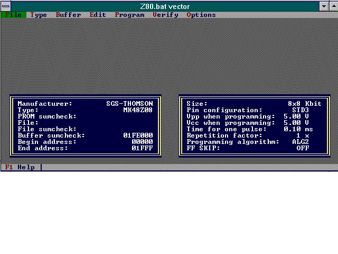The image size is (338, 254).
Task: Click the Type: label in device panel
Action: pos(28,110)
